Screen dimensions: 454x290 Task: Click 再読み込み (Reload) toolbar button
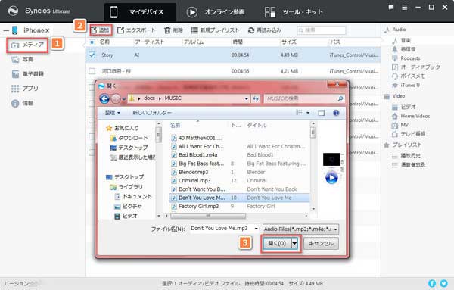[x=264, y=30]
